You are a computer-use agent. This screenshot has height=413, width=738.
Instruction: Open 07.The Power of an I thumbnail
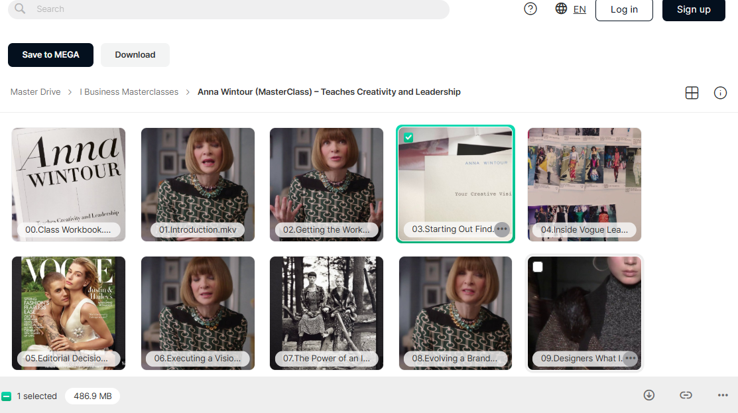click(x=327, y=313)
